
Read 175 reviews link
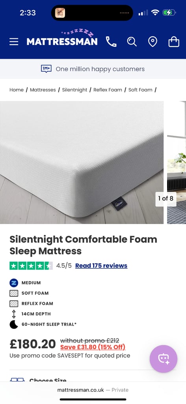(x=101, y=266)
